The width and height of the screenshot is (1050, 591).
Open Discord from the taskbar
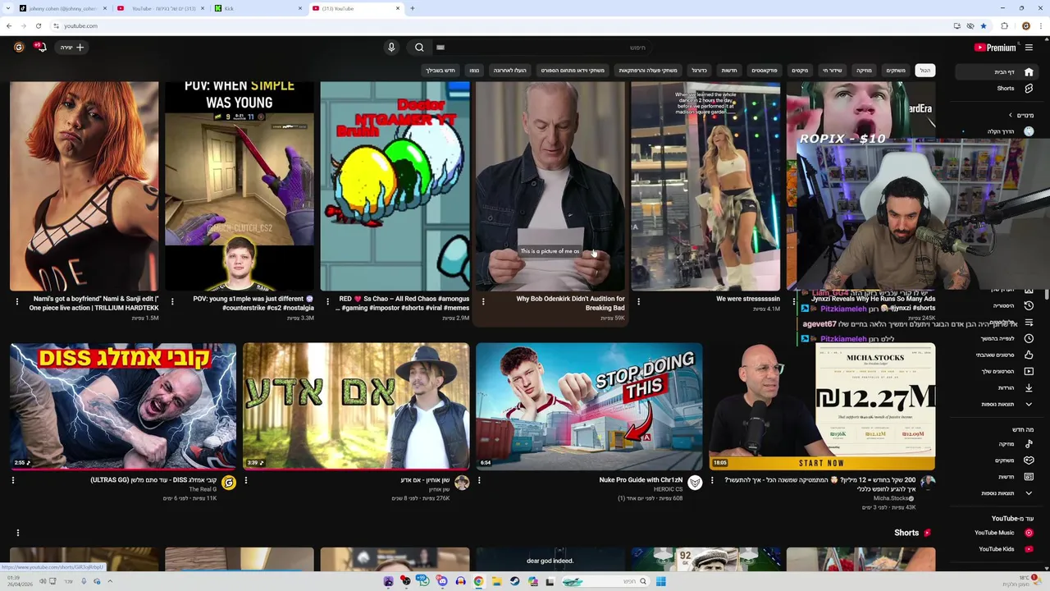[442, 581]
